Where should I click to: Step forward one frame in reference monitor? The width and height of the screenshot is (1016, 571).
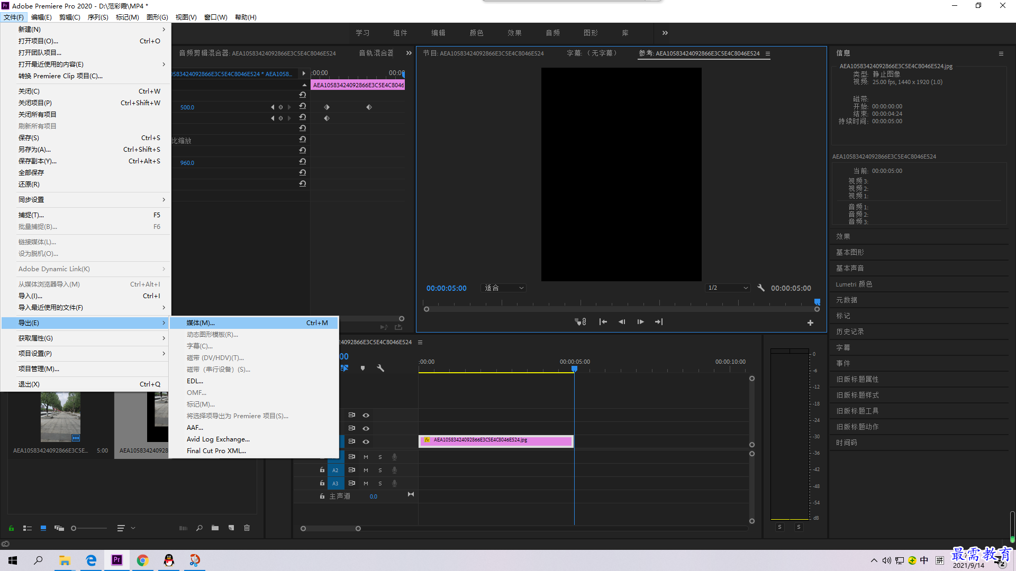pos(640,321)
